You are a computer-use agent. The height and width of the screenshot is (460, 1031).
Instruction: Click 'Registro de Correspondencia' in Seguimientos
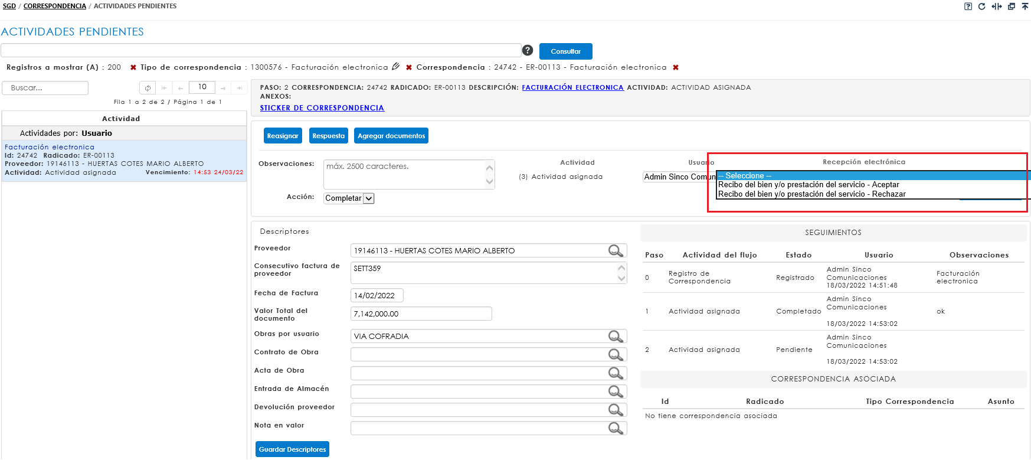pyautogui.click(x=699, y=278)
